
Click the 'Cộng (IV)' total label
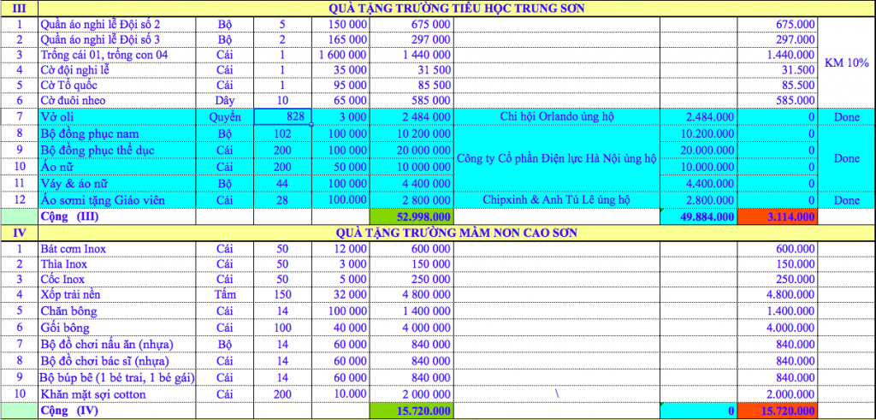70,411
